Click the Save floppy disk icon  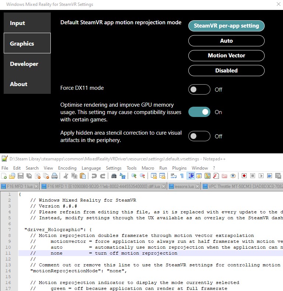coord(21,176)
